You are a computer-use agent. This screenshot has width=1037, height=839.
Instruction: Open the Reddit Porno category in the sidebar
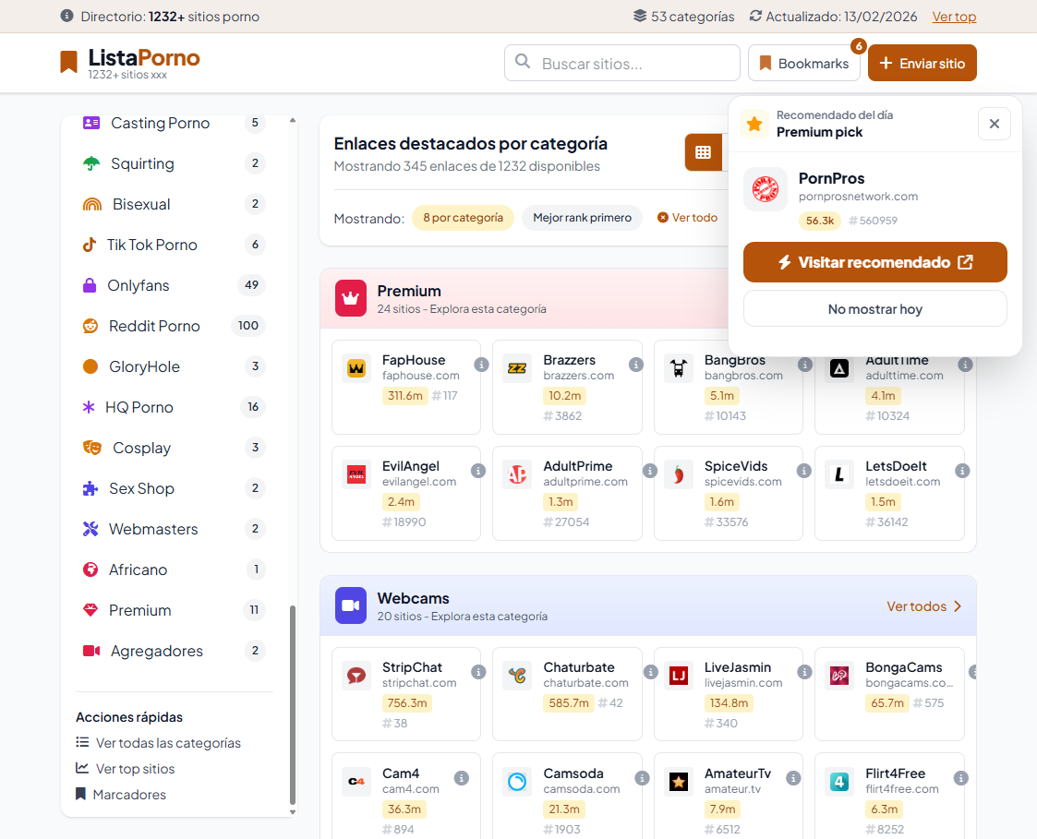[x=154, y=326]
